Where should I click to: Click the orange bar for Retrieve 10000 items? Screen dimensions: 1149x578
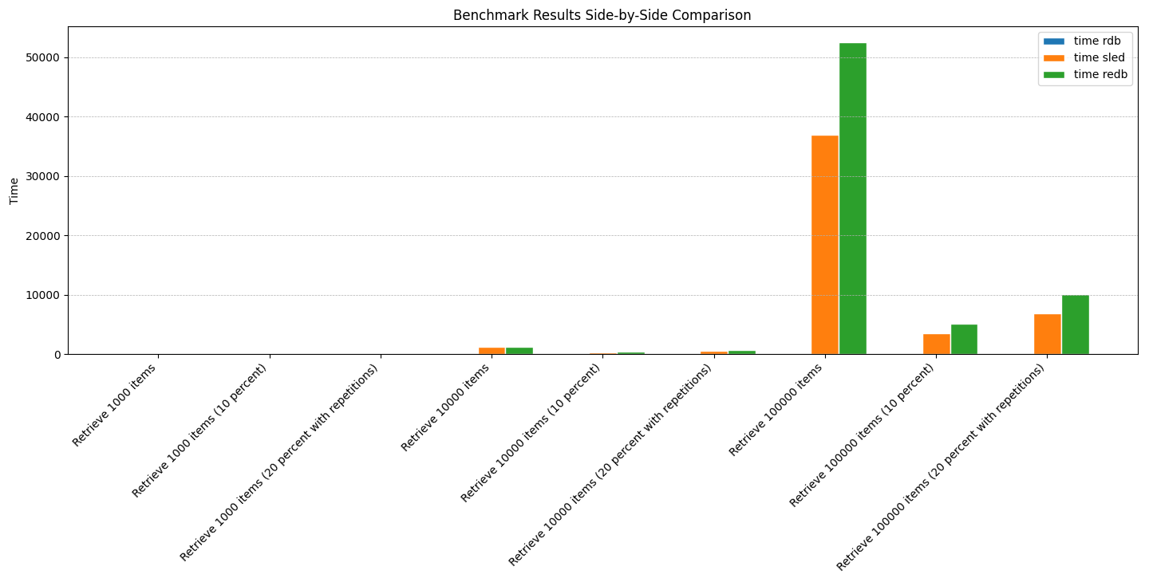click(x=492, y=351)
